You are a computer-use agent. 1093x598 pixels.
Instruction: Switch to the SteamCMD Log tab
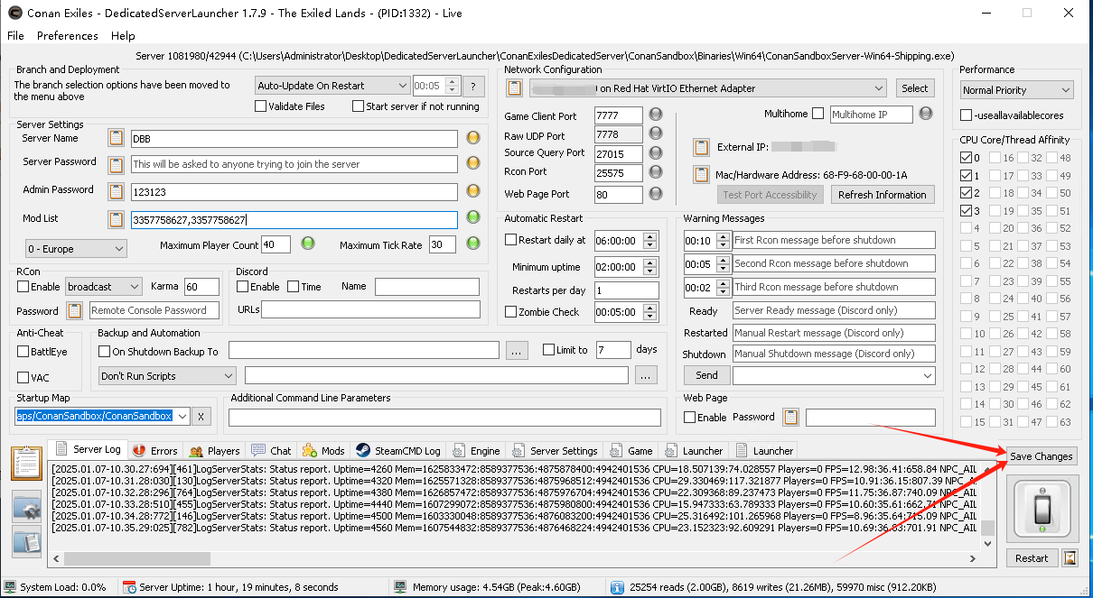click(397, 450)
